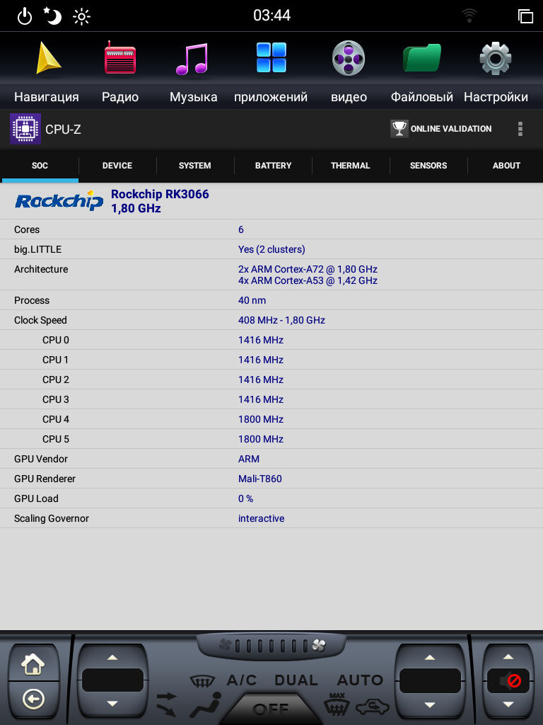Open Файловый green folder icon
Screen dimensions: 543x725
pyautogui.click(x=421, y=58)
